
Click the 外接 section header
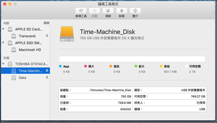point(6,58)
